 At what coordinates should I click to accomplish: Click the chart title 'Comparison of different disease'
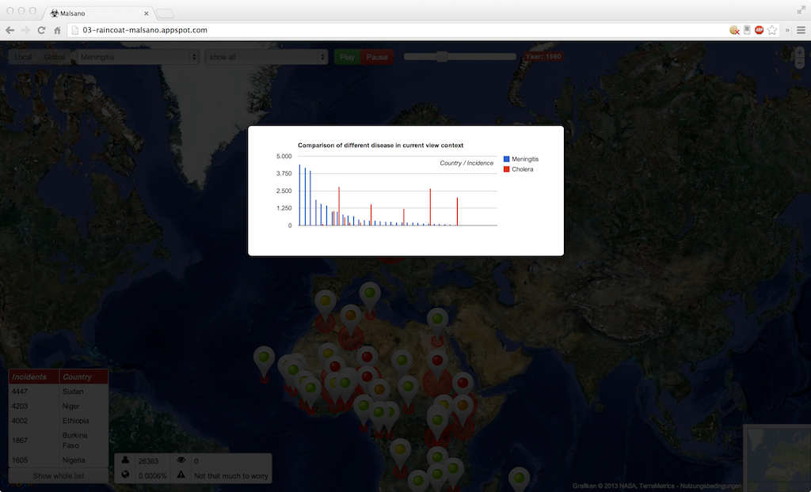coord(381,146)
